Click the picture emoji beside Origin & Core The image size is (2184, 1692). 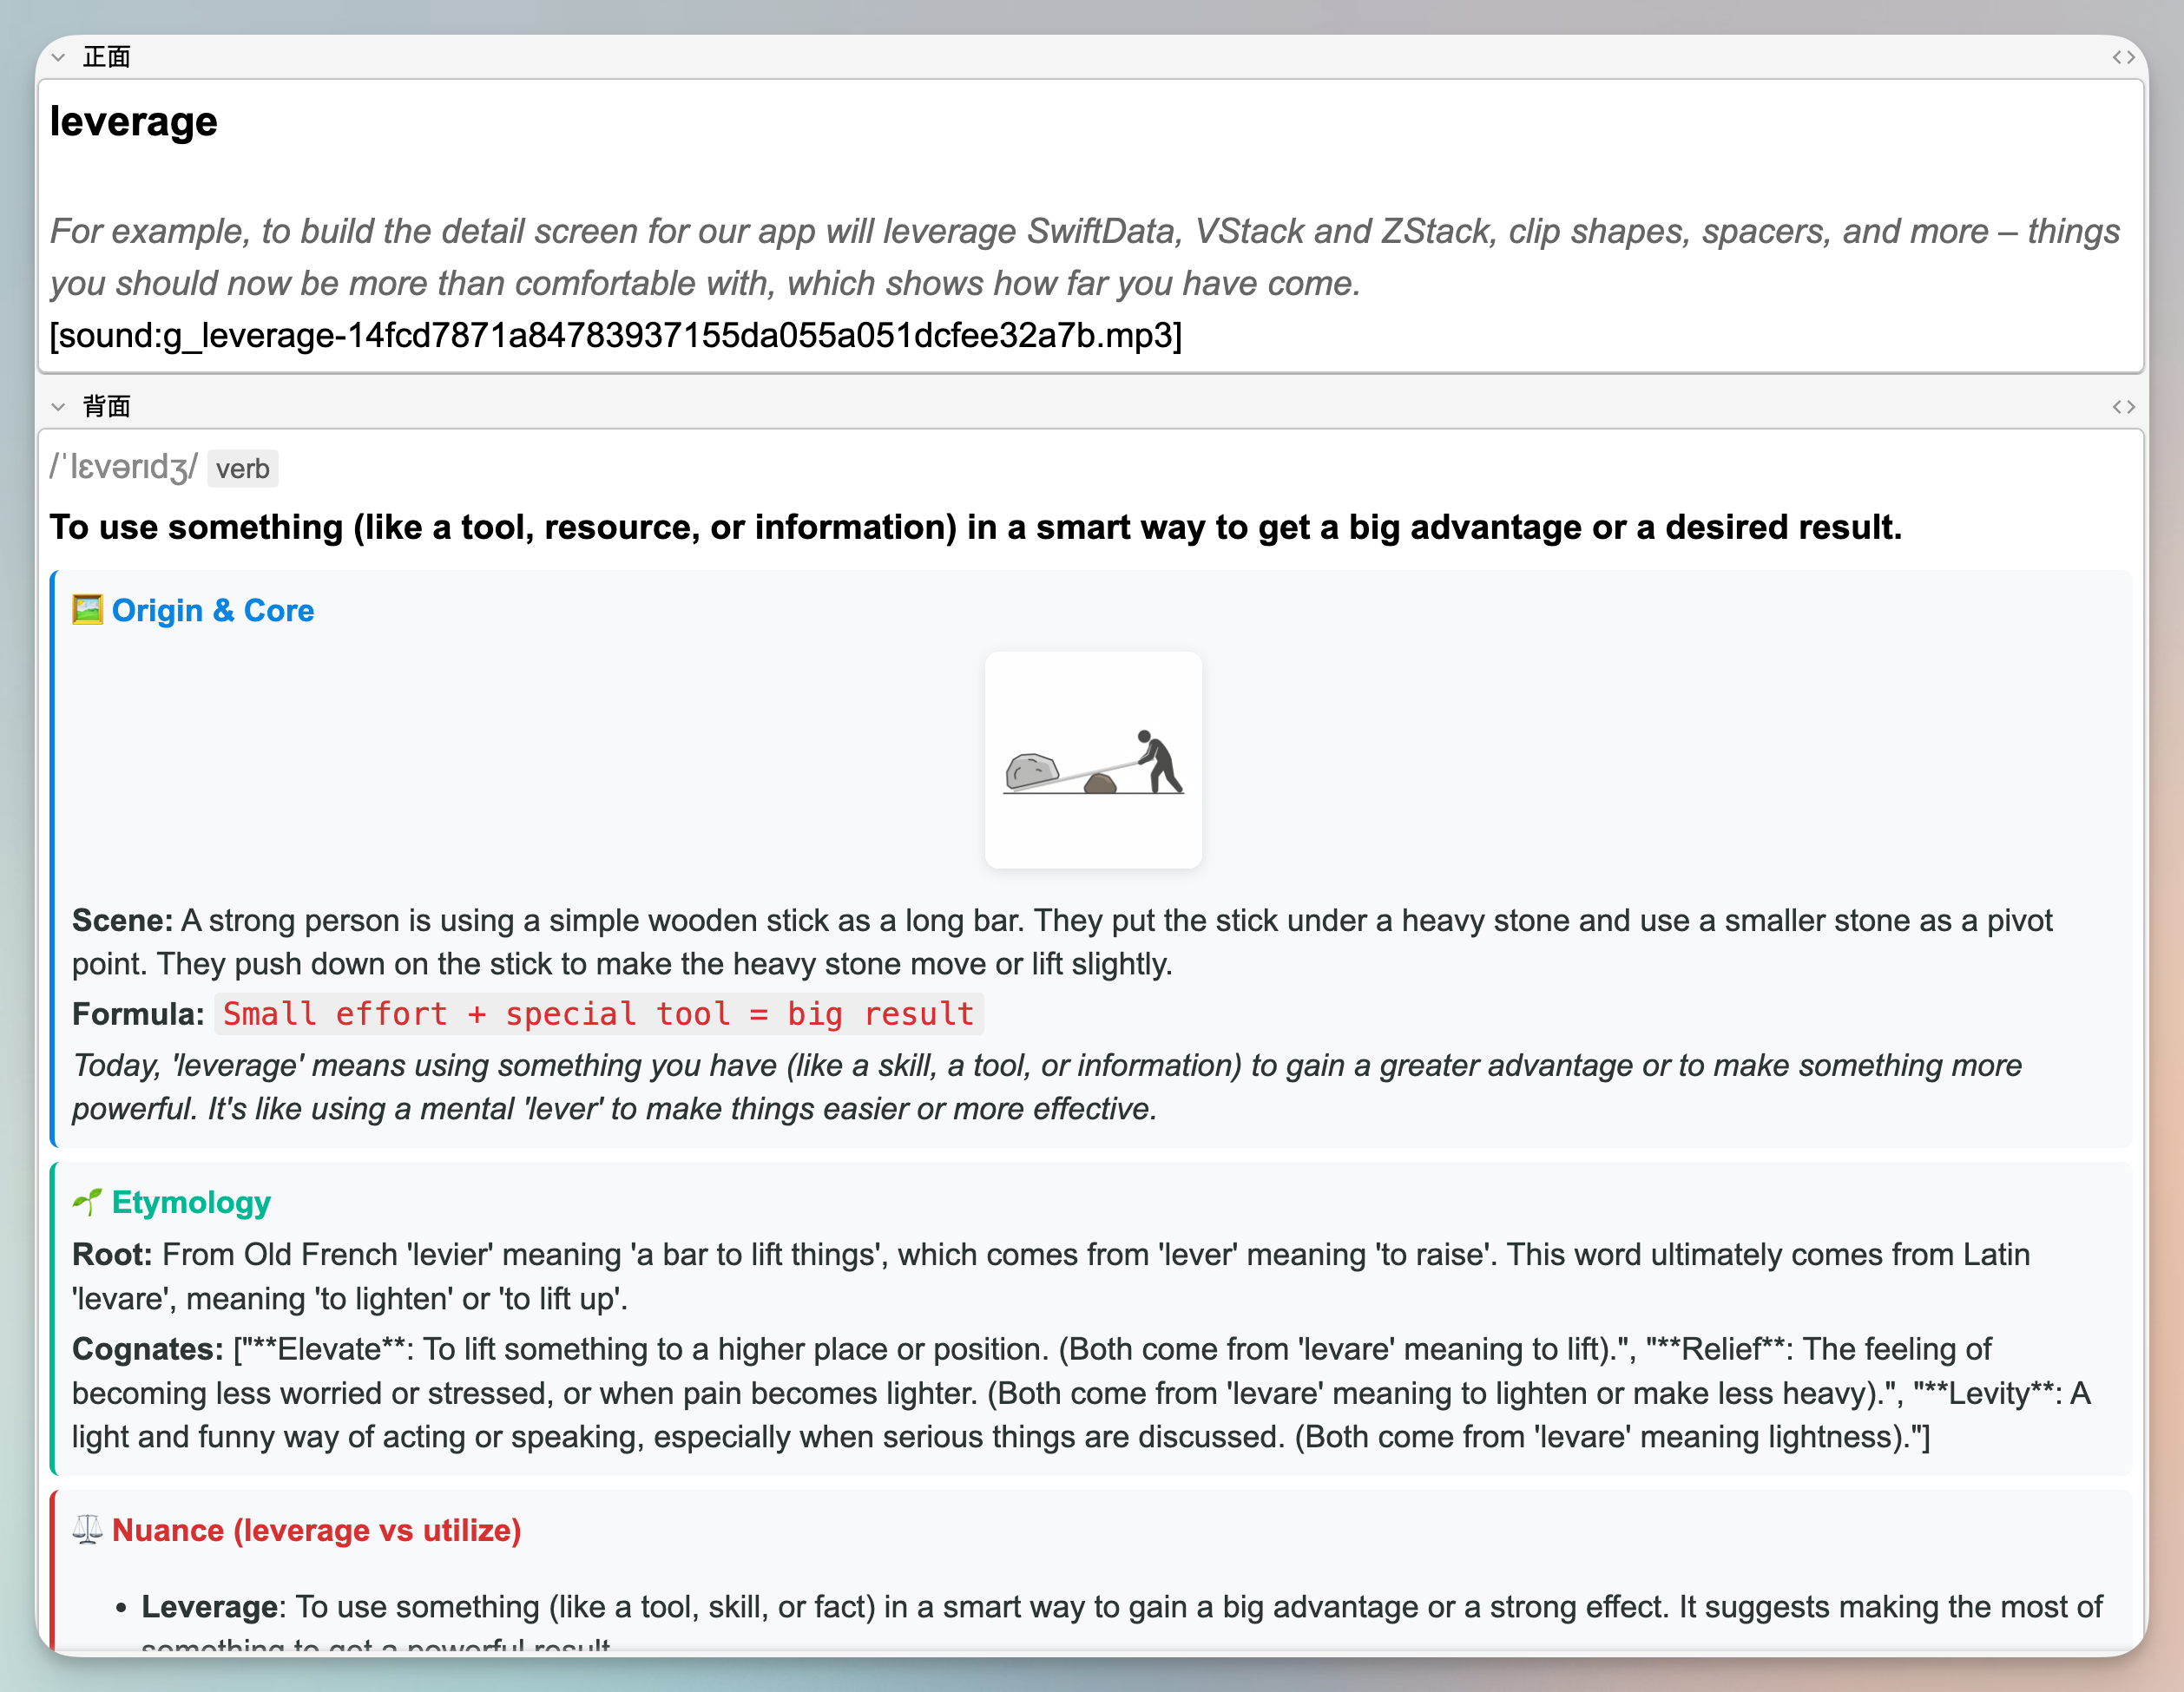pos(87,610)
